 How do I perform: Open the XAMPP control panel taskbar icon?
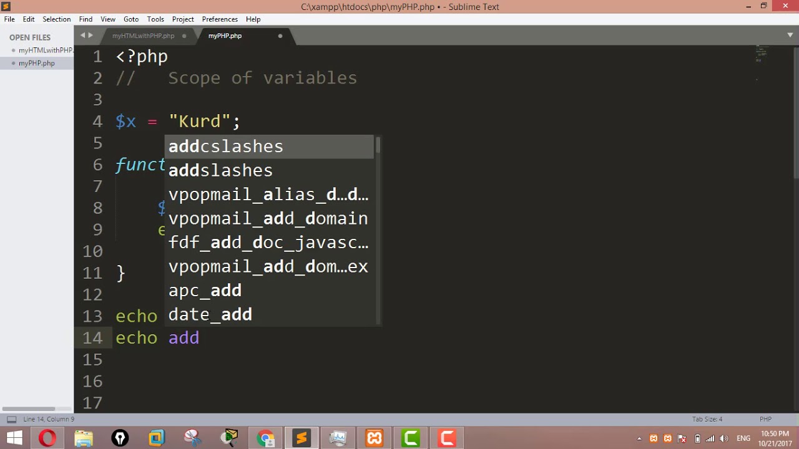[374, 438]
